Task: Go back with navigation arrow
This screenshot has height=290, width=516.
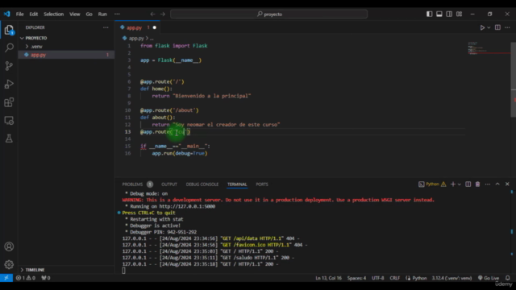Action: pos(152,14)
